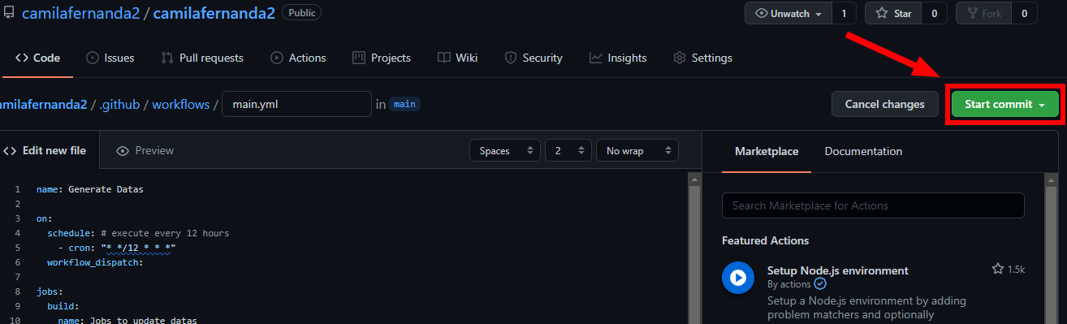
Task: Switch to the Documentation tab
Action: [x=863, y=152]
